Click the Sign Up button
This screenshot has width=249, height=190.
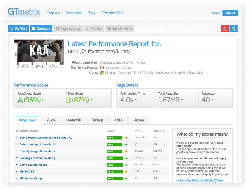[x=230, y=13]
